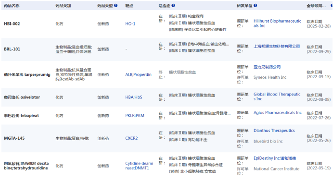Viewport: 333px width, 179px height.
Task: Click the 靶点 column header
Action: click(x=129, y=6)
